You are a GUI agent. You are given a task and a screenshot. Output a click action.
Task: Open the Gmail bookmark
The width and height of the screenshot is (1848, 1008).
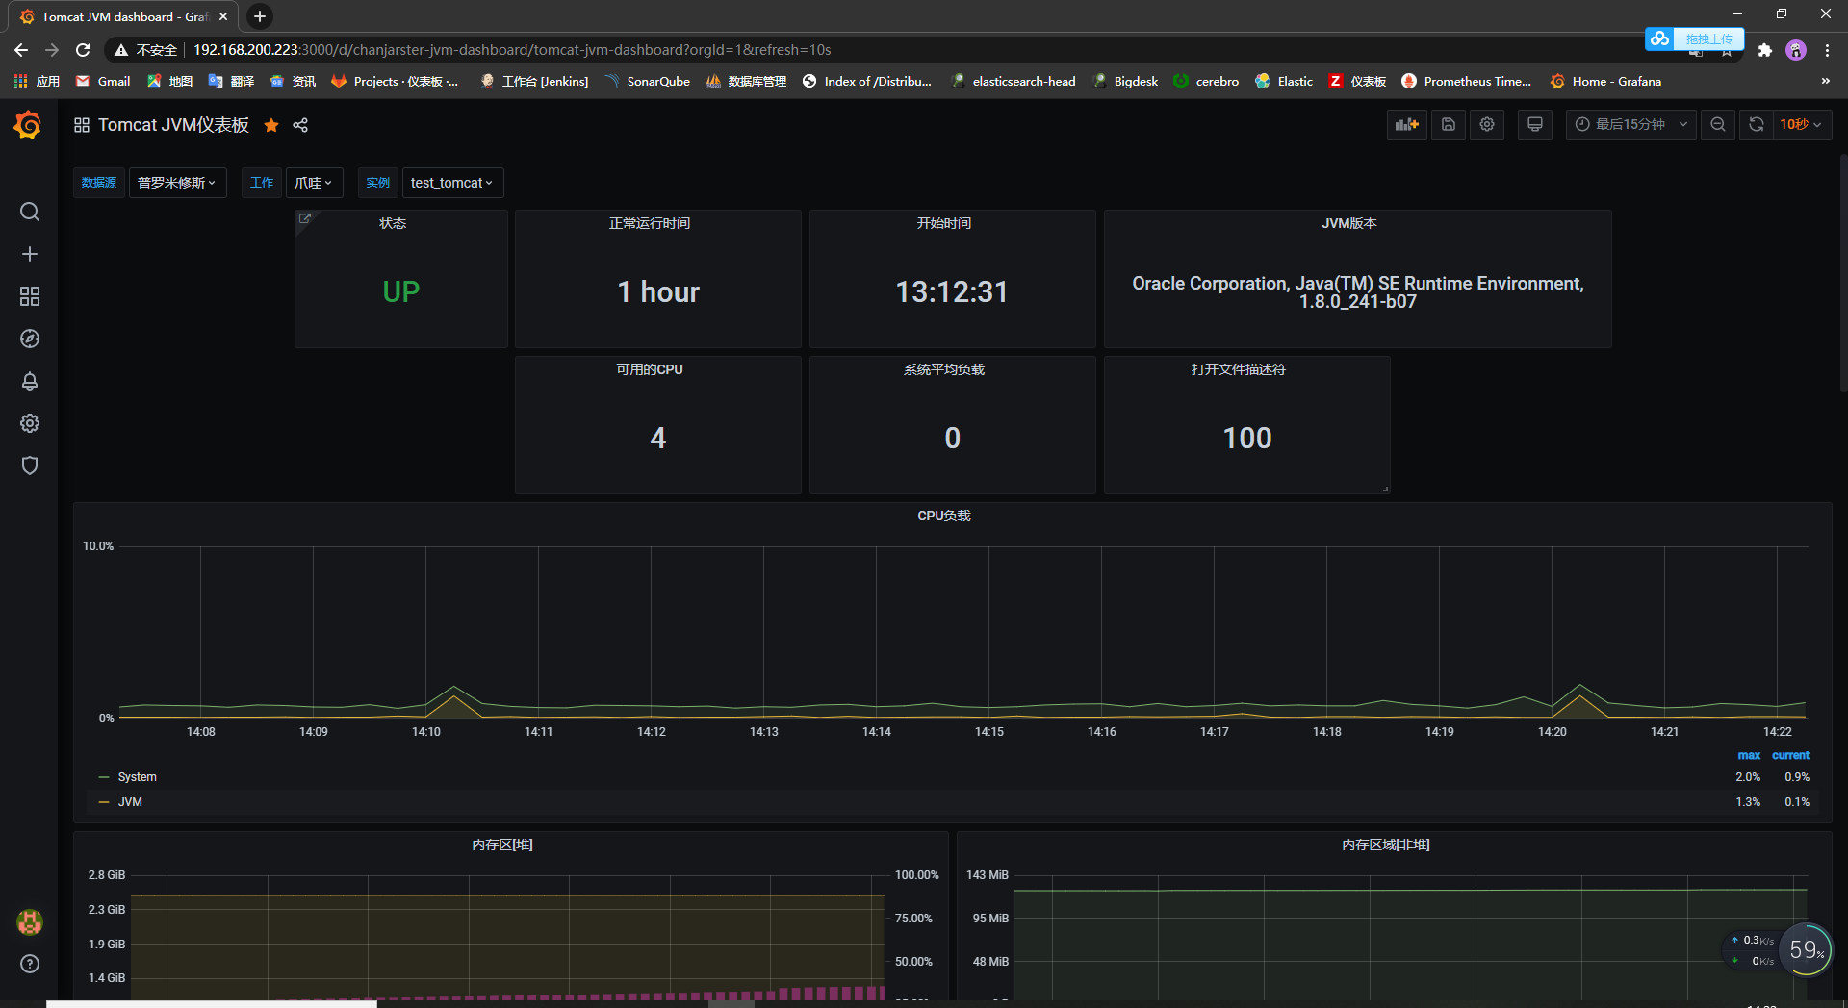pyautogui.click(x=104, y=81)
